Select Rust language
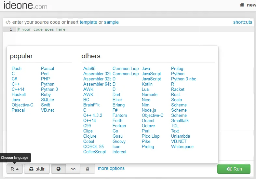Screen dimensions: 256x179 [x=175, y=95]
